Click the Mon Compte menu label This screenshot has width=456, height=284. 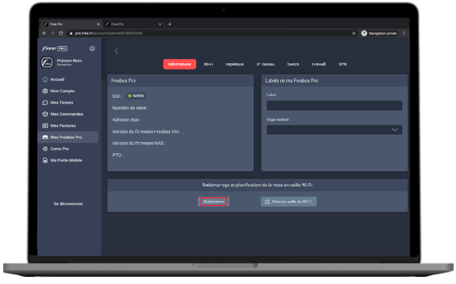pyautogui.click(x=62, y=91)
